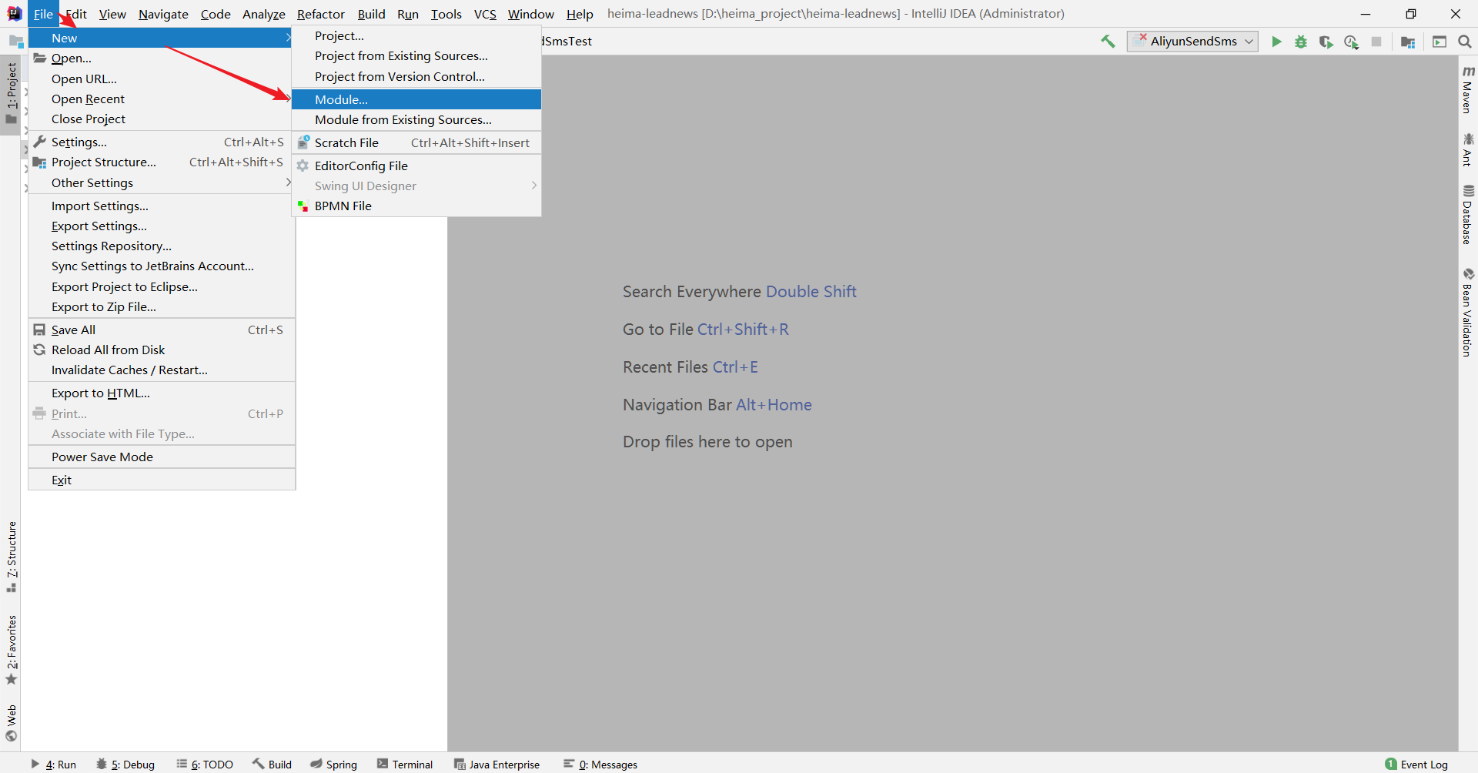The image size is (1478, 773).
Task: Choose Module... from New submenu
Action: [416, 99]
